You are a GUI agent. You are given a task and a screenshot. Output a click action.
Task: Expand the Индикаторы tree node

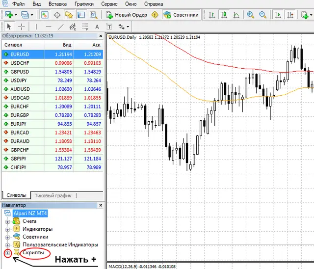click(x=8, y=230)
